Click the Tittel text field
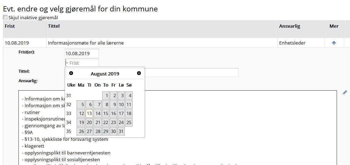The height and width of the screenshot is (165, 350). tap(192, 72)
